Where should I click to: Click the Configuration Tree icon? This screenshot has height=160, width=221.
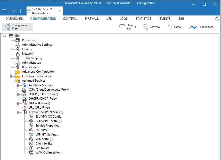click(7, 27)
